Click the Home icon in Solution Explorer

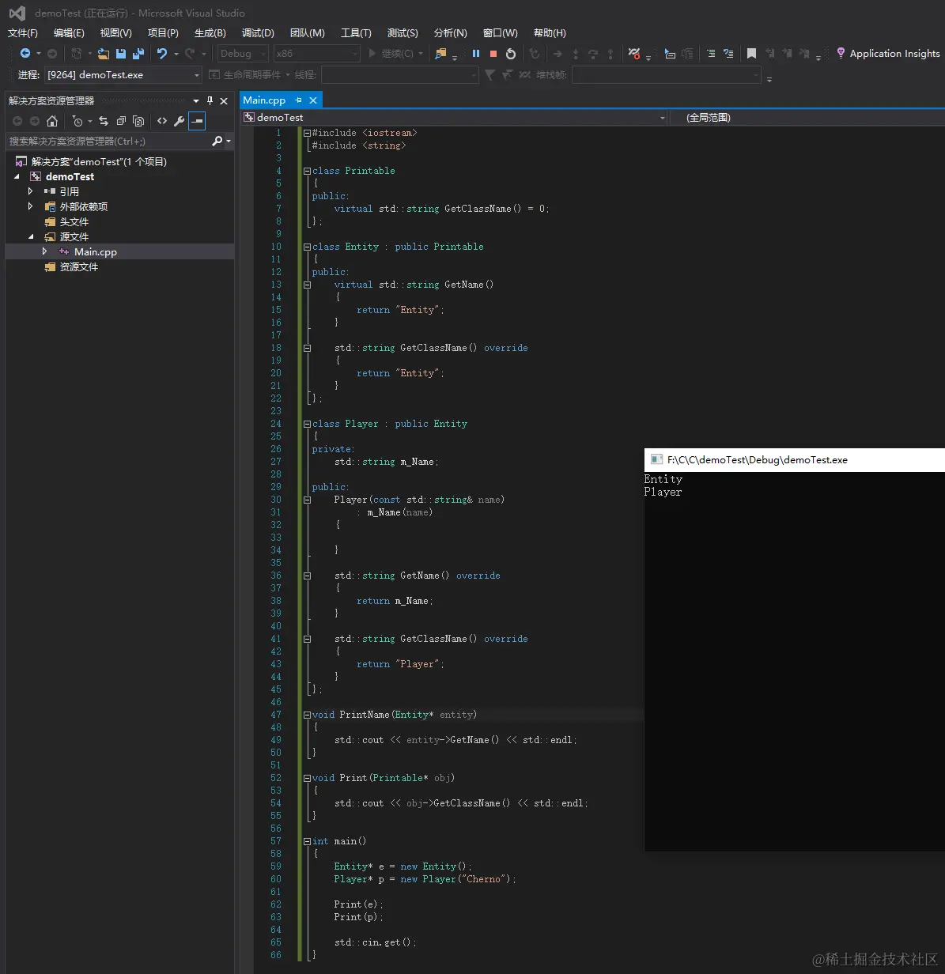[52, 121]
